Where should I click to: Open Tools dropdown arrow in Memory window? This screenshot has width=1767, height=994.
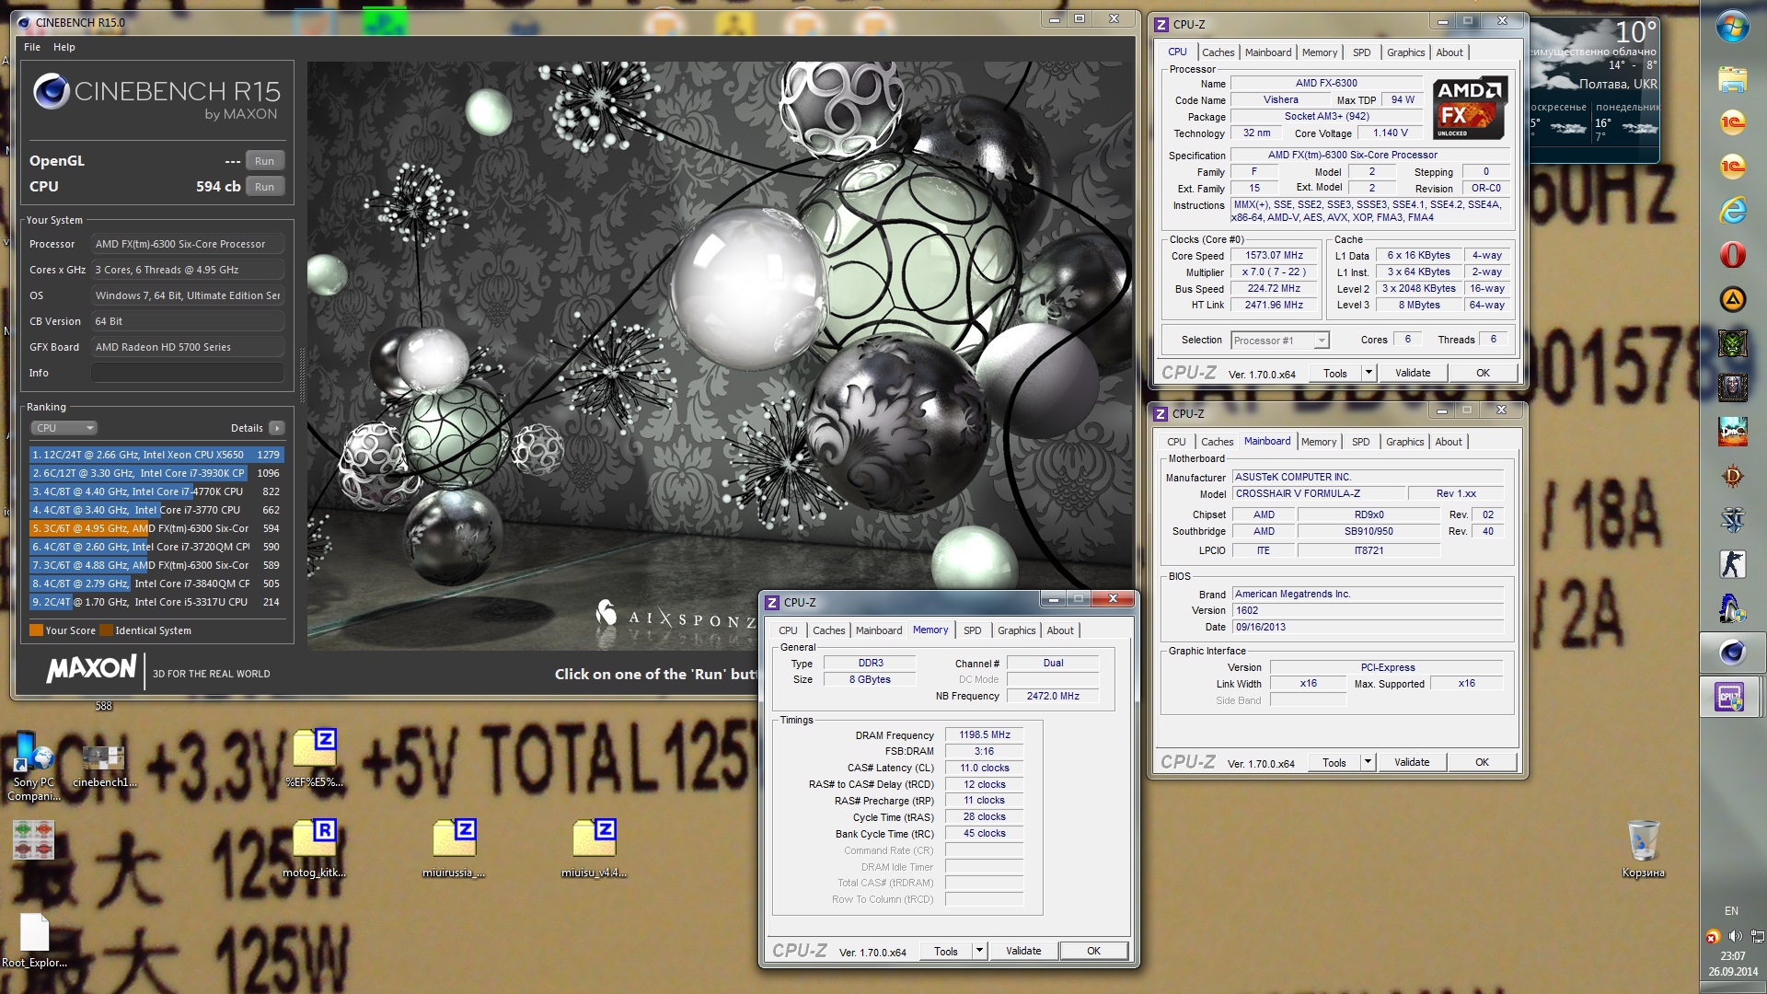(x=979, y=951)
